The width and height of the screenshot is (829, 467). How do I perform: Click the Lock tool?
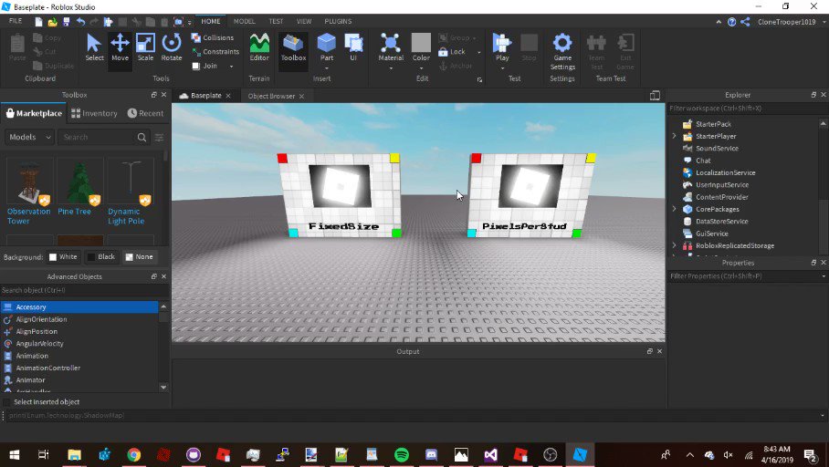point(452,52)
